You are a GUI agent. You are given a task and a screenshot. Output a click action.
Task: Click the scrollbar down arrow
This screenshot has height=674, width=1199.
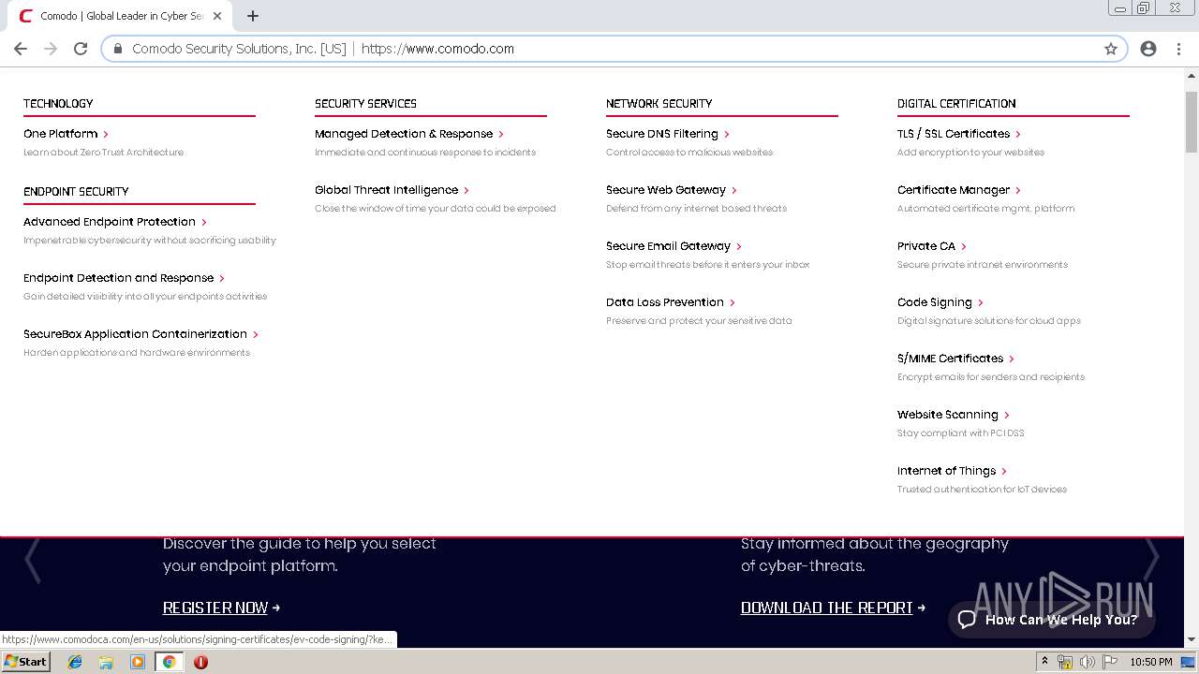point(1192,640)
